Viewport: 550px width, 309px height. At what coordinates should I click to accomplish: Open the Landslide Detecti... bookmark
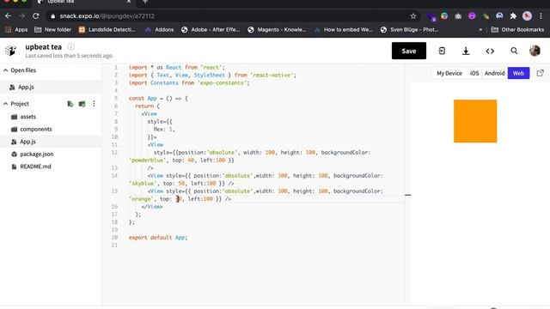click(107, 30)
